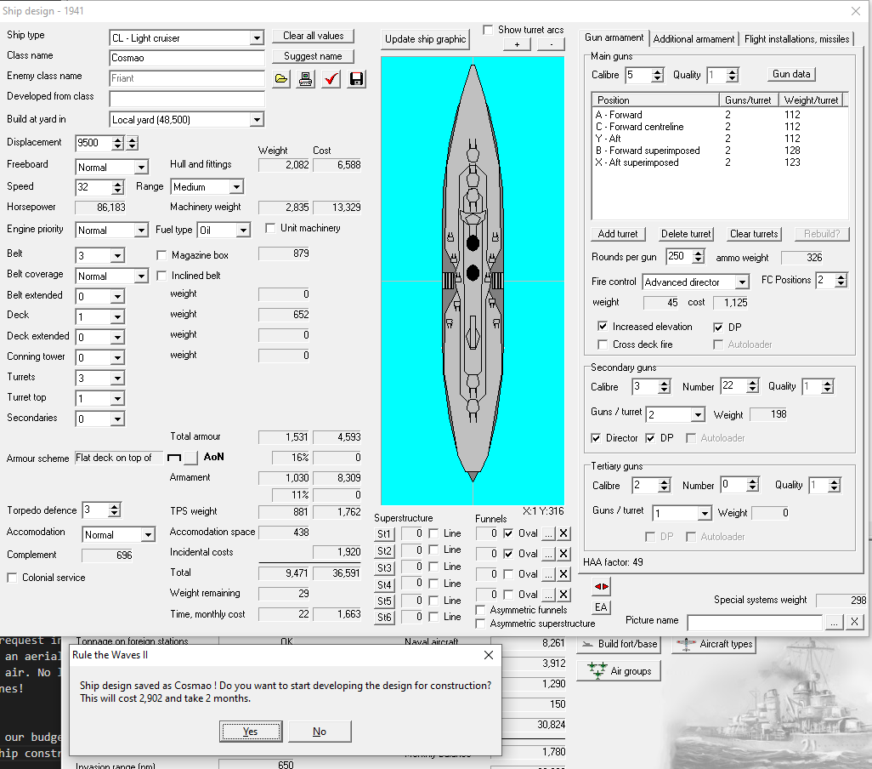Confirm with Yes in save dialog
The height and width of the screenshot is (769, 872).
coord(251,732)
